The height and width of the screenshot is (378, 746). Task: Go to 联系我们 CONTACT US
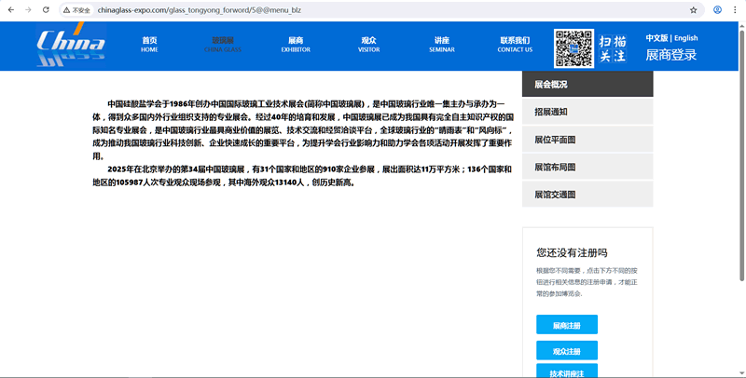(515, 45)
